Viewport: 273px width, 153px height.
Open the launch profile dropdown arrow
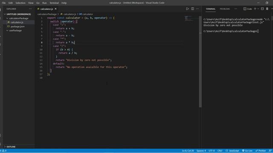point(258,9)
